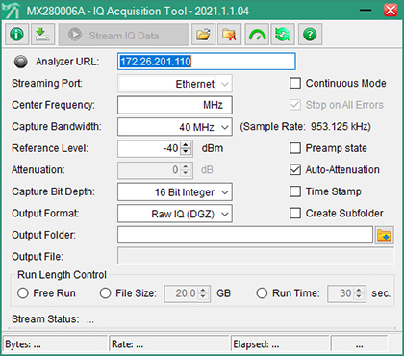Open the Capture Bandwidth dropdown

pyautogui.click(x=175, y=127)
